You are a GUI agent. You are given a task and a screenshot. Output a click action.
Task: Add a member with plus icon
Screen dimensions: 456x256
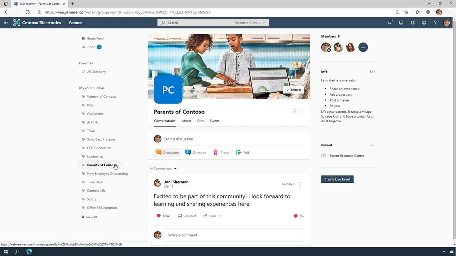click(363, 47)
